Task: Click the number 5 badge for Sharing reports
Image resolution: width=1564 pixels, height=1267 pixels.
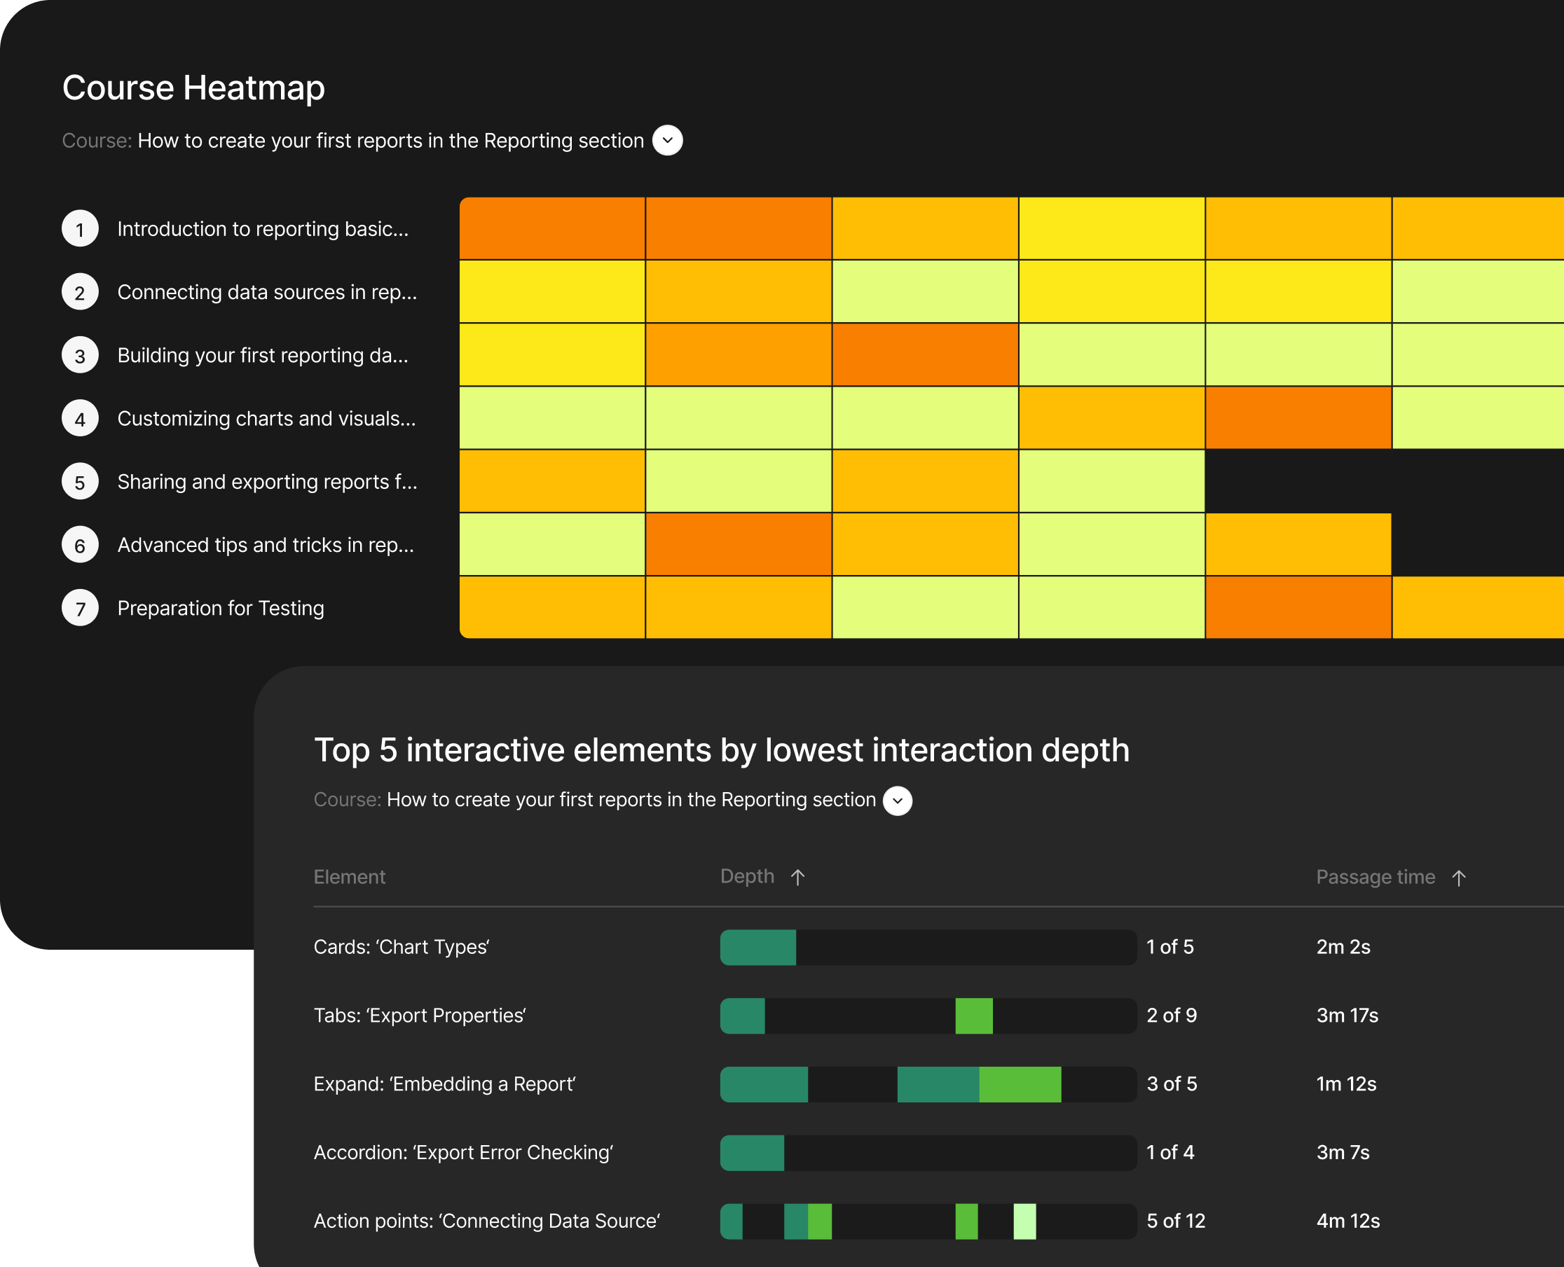Action: pos(80,482)
